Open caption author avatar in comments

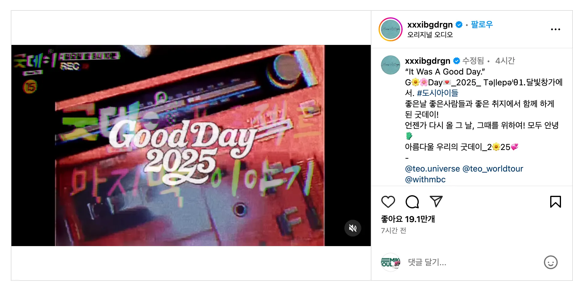(x=390, y=65)
